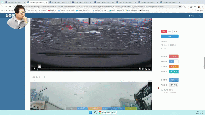Image resolution: width=205 pixels, height=115 pixels.
Task: Click the red 답변 button
Action: tap(164, 32)
